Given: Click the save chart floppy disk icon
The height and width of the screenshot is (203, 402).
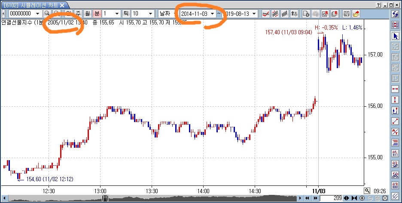Looking at the screenshot, I should (x=347, y=13).
